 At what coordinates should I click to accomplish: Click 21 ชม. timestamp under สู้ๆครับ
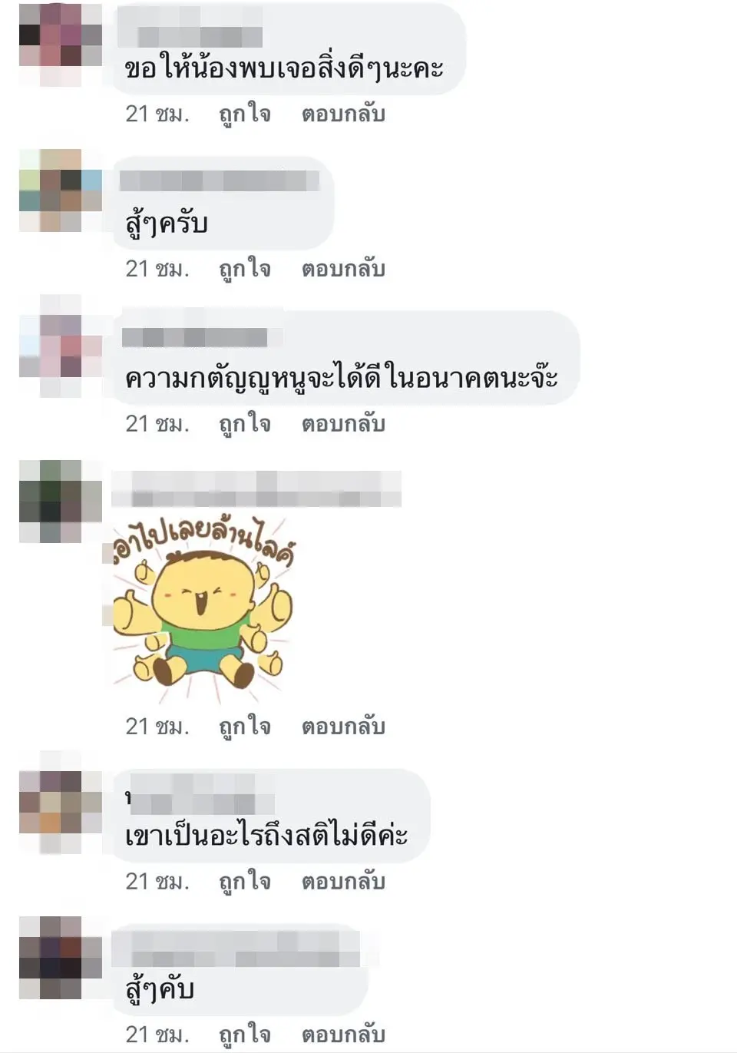pos(157,270)
